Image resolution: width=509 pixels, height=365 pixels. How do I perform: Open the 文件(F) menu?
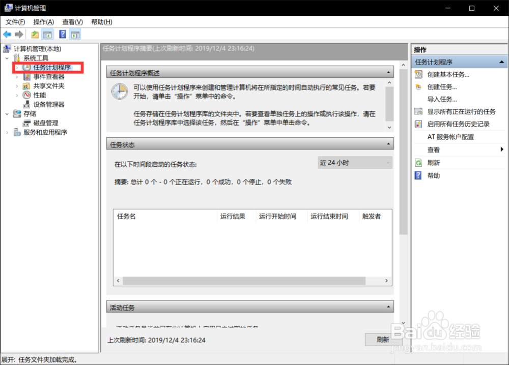click(15, 22)
